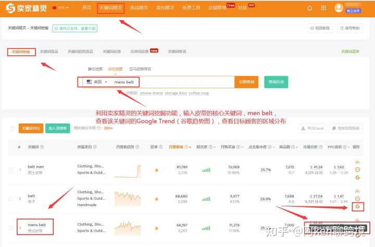Open the 美国 country dropdown

pos(97,82)
